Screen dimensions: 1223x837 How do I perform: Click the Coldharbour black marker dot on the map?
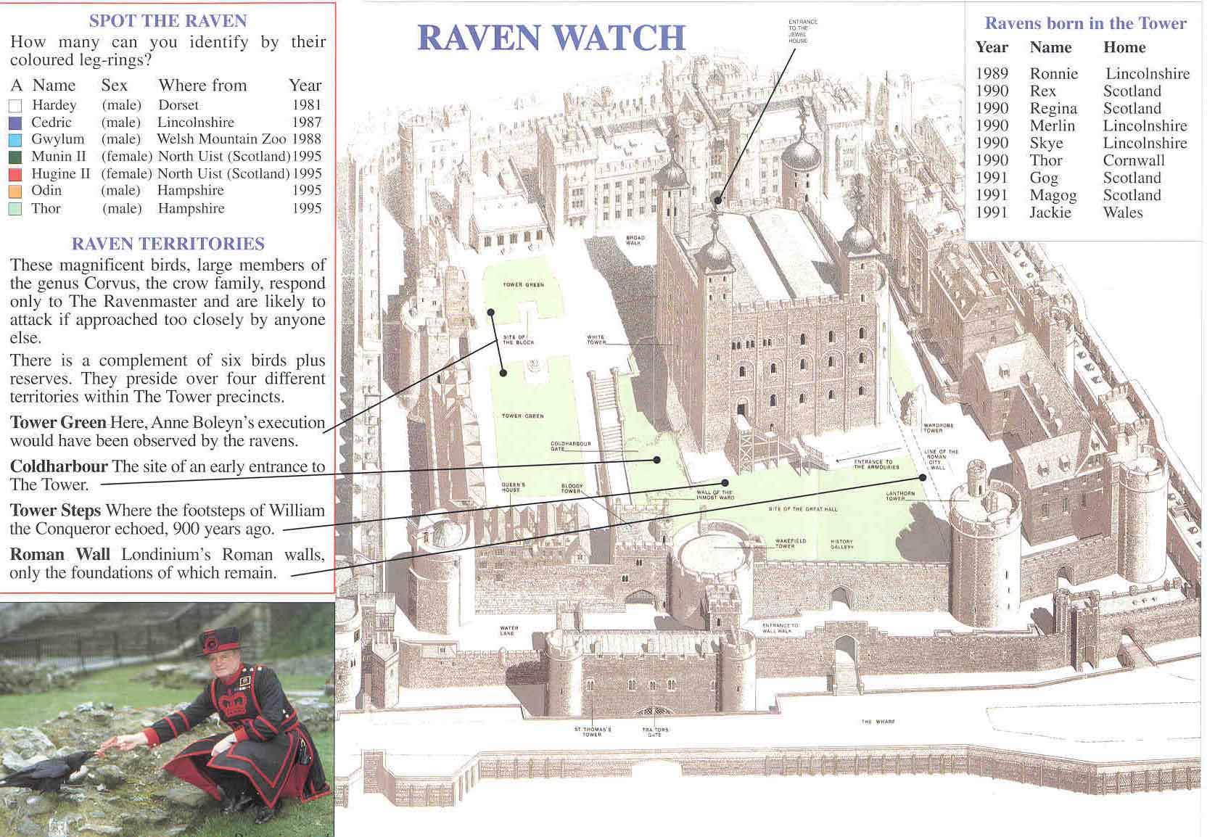click(657, 460)
